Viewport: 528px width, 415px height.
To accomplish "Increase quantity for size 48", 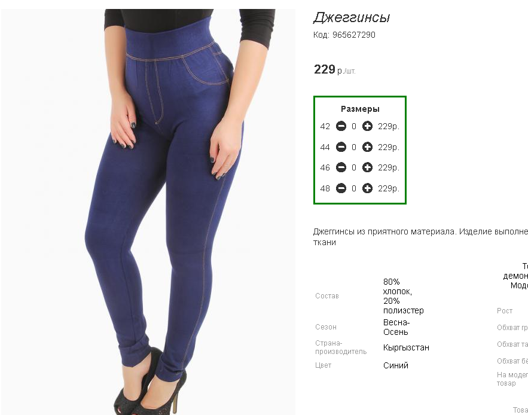I will point(367,188).
